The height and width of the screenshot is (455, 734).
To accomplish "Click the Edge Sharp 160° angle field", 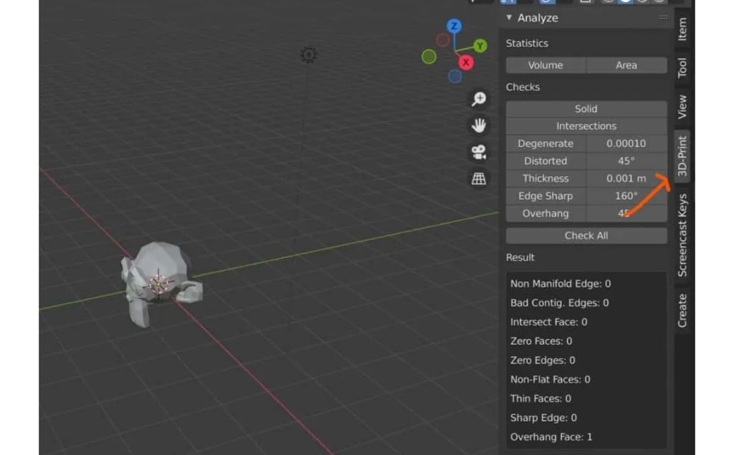I will click(x=626, y=196).
